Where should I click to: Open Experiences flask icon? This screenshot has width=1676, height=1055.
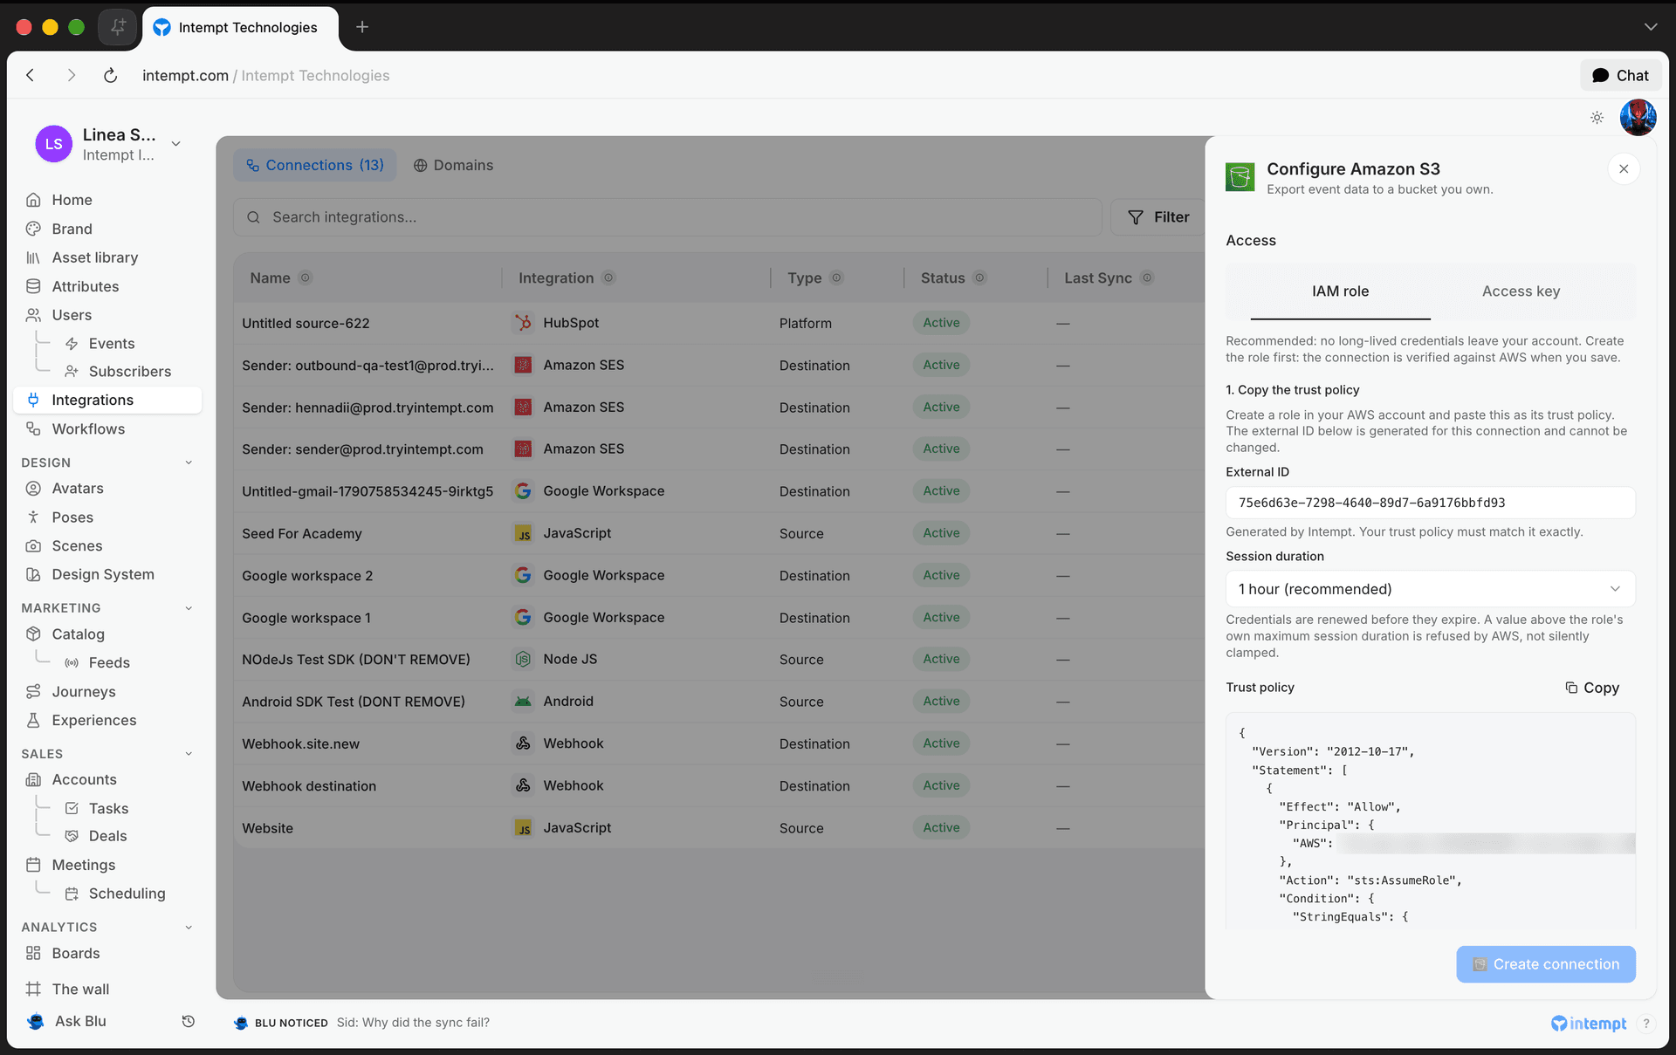click(33, 721)
